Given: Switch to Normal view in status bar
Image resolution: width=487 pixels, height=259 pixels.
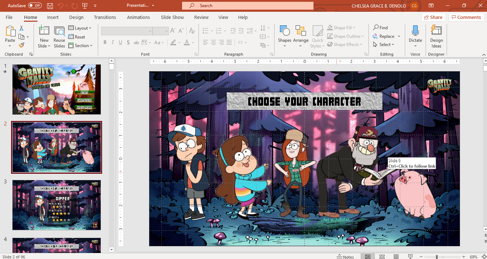Looking at the screenshot, I should click(367, 257).
